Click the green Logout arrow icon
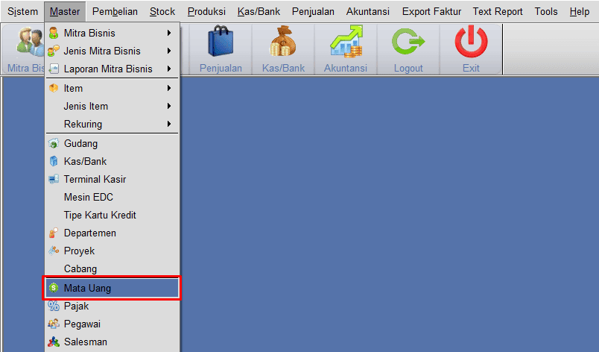Viewport: 599px width, 352px height. pos(408,41)
